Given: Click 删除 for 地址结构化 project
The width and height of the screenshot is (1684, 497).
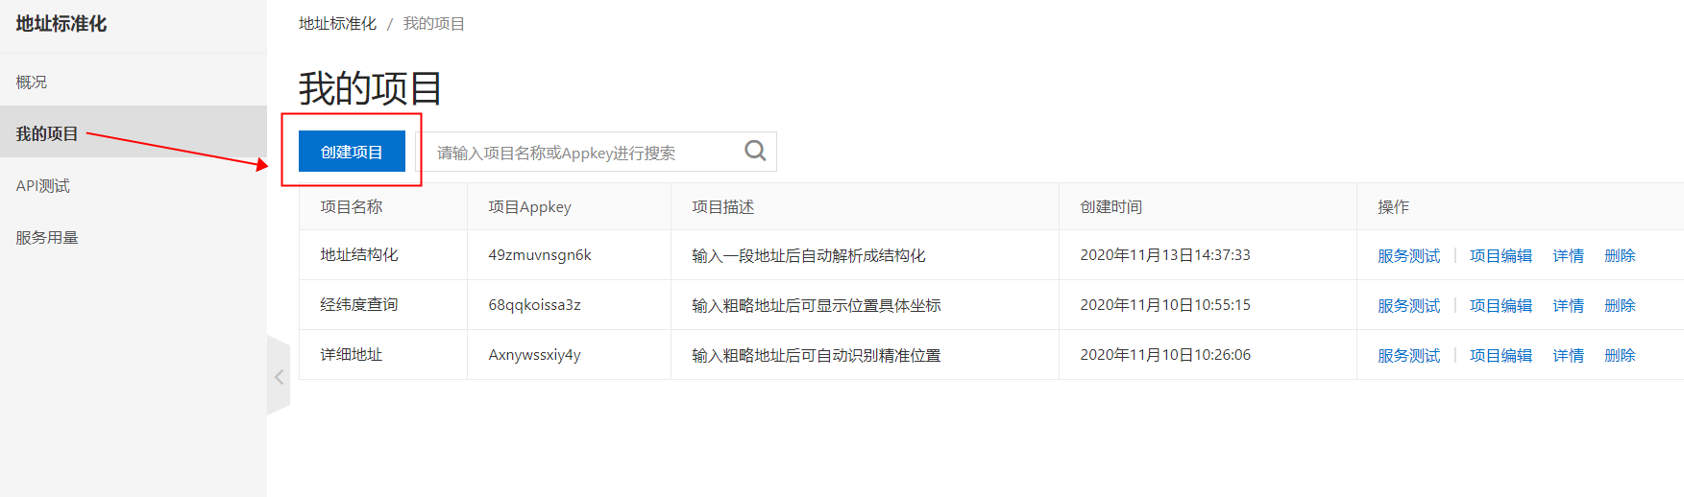Looking at the screenshot, I should (1620, 255).
